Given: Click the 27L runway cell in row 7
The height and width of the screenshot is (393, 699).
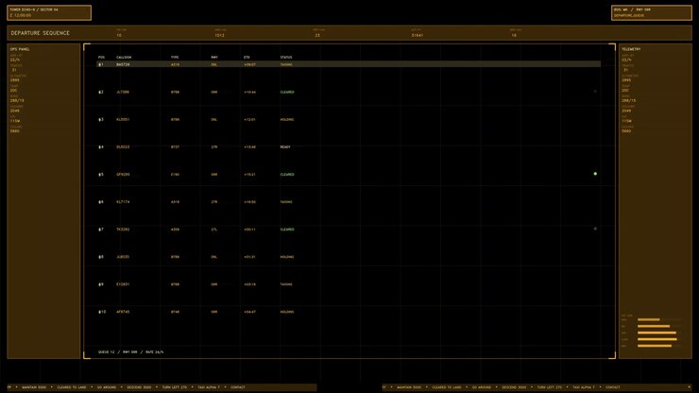Looking at the screenshot, I should 214,230.
